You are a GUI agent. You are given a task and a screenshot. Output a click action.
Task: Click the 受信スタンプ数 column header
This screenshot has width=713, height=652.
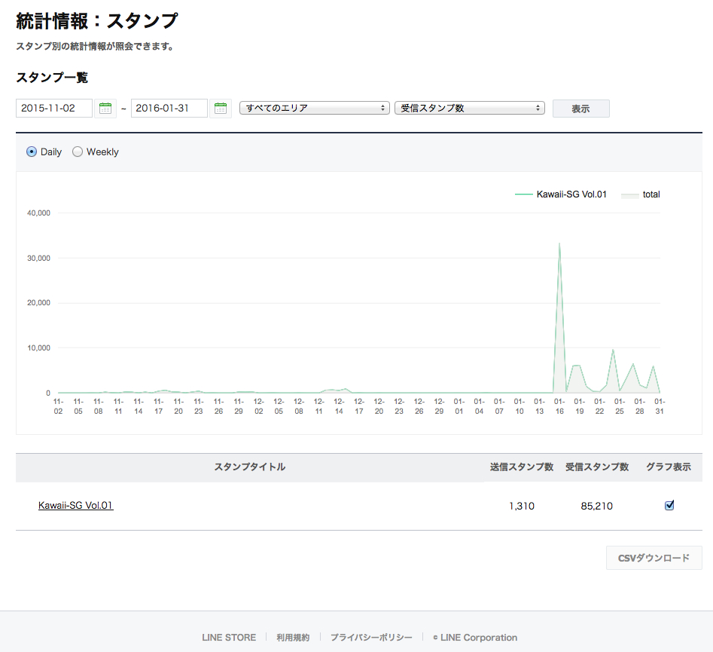pos(597,467)
